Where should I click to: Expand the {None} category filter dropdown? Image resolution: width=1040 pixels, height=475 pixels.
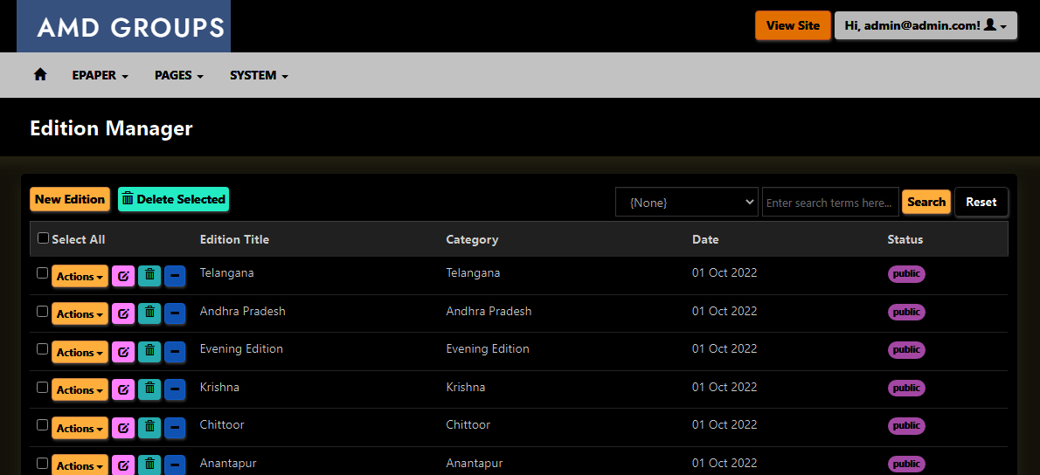pos(686,202)
